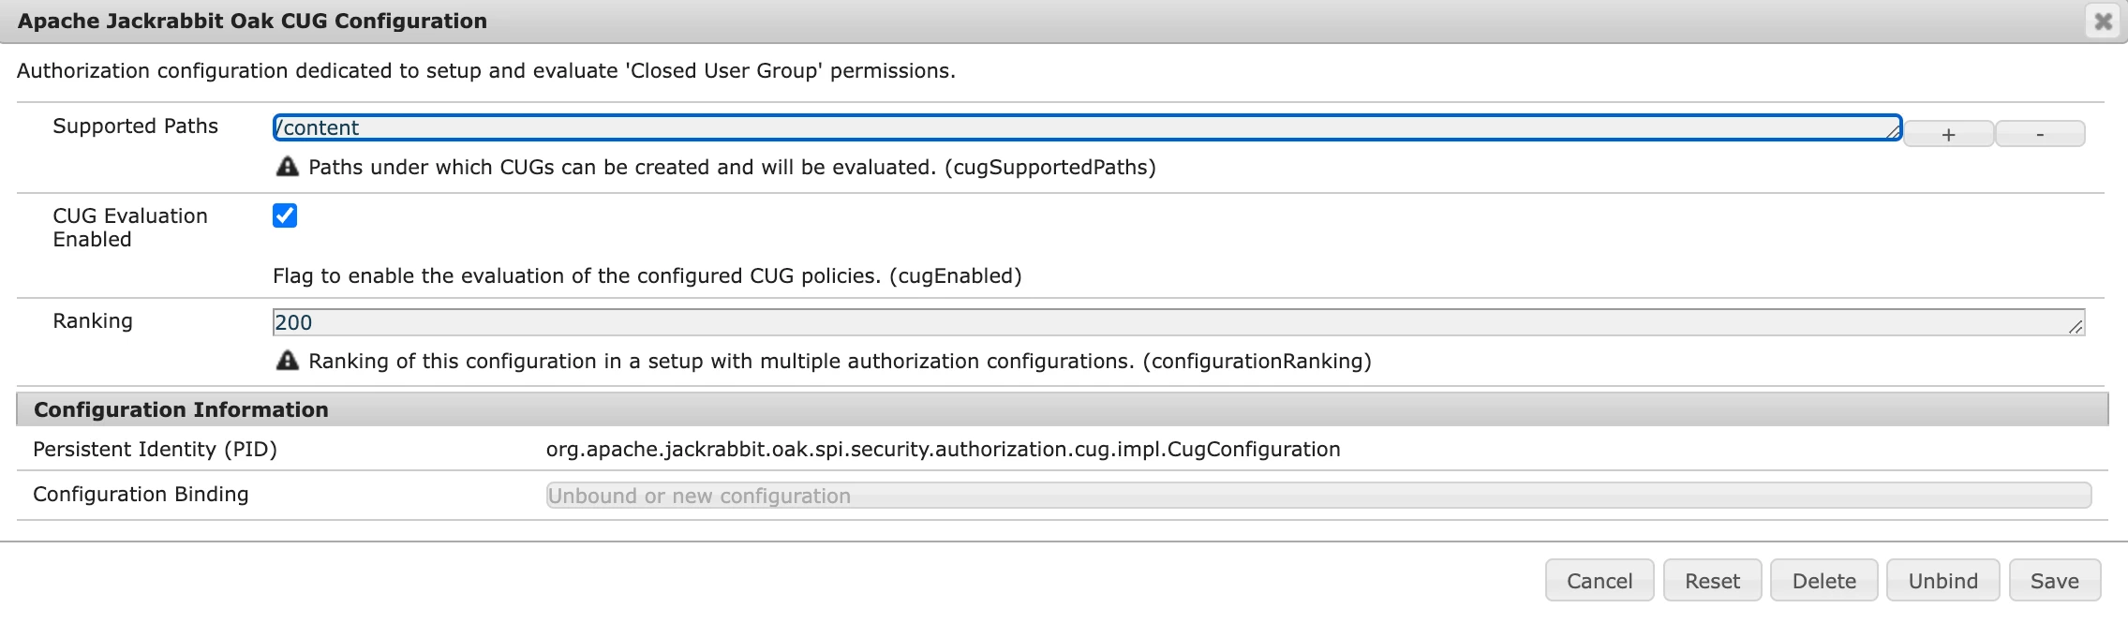The width and height of the screenshot is (2128, 623).
Task: Reset the configuration form
Action: pos(1712,581)
